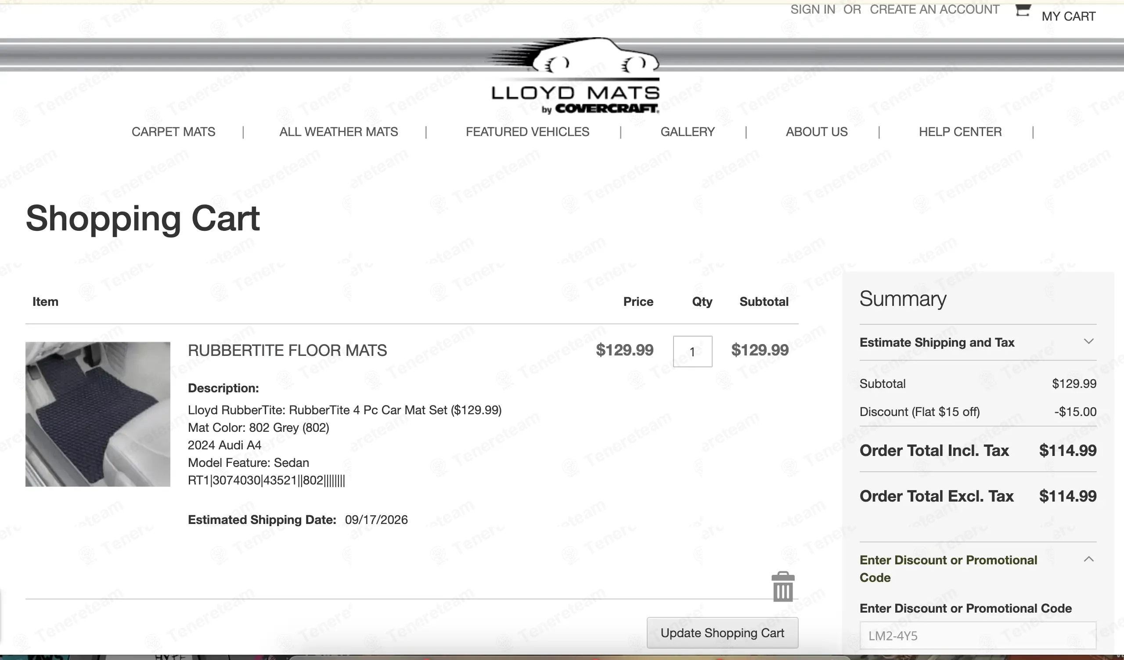
Task: Collapse the Discount or Promotional Code section
Action: point(978,569)
